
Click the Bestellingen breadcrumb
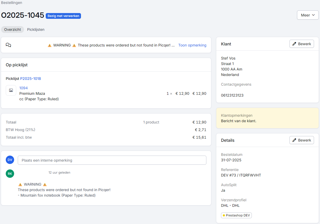point(11,3)
